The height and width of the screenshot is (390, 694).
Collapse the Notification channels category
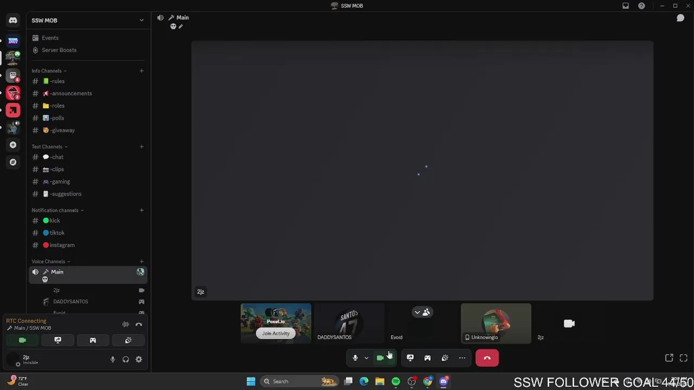[x=57, y=210]
